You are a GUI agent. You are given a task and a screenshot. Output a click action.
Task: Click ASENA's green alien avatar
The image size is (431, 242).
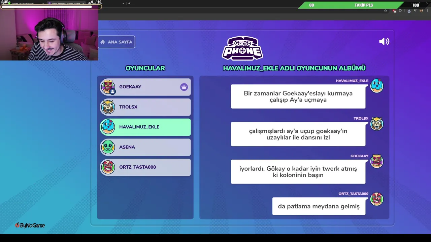[108, 147]
